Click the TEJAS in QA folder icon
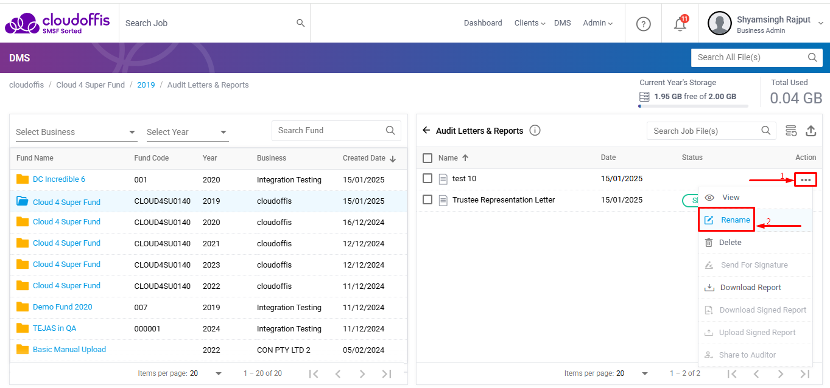This screenshot has height=388, width=830. pyautogui.click(x=23, y=328)
